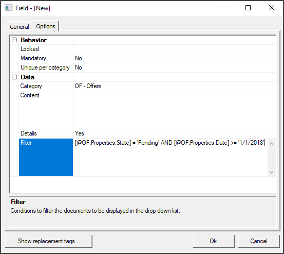Minimize the Field window
284x254 pixels.
tap(225, 8)
